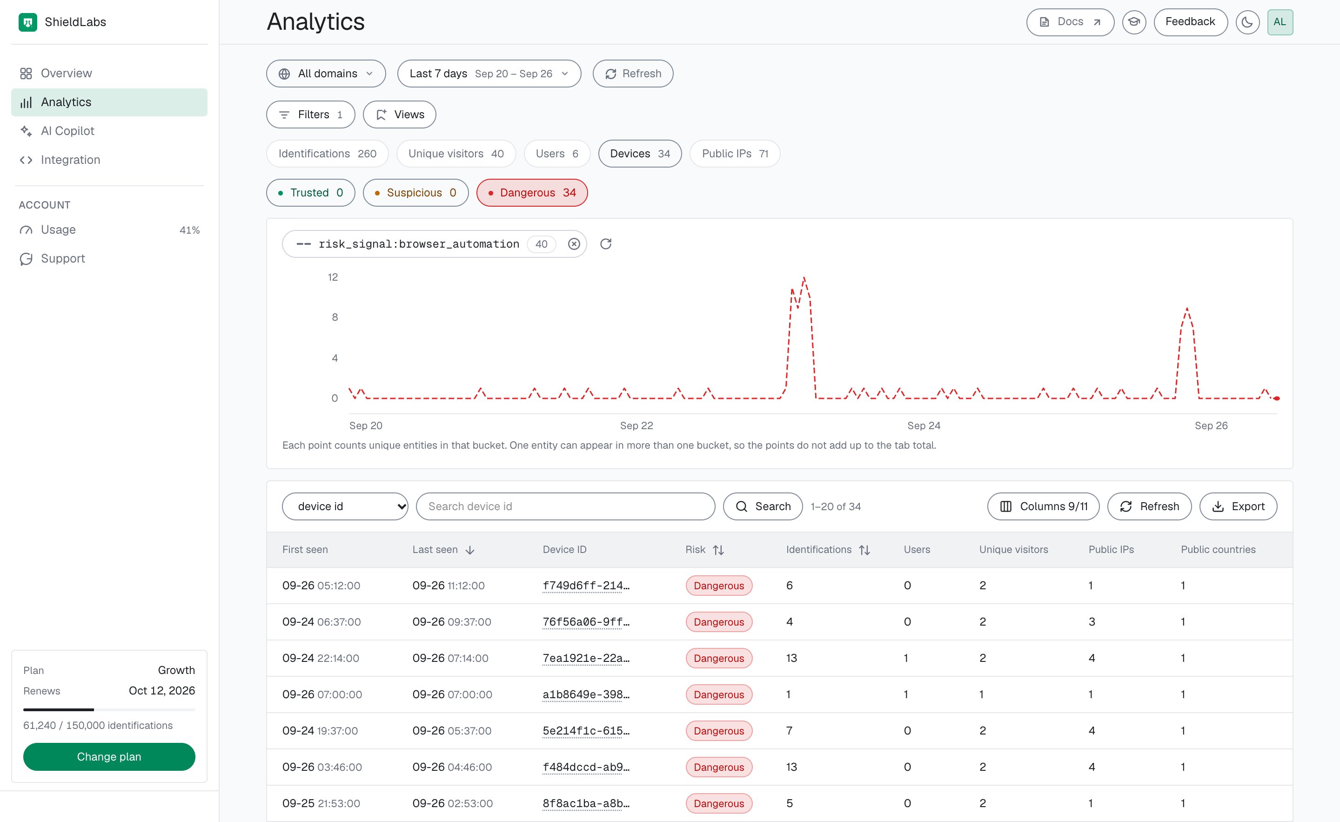Open the Analytics page
1340x822 pixels.
point(109,102)
